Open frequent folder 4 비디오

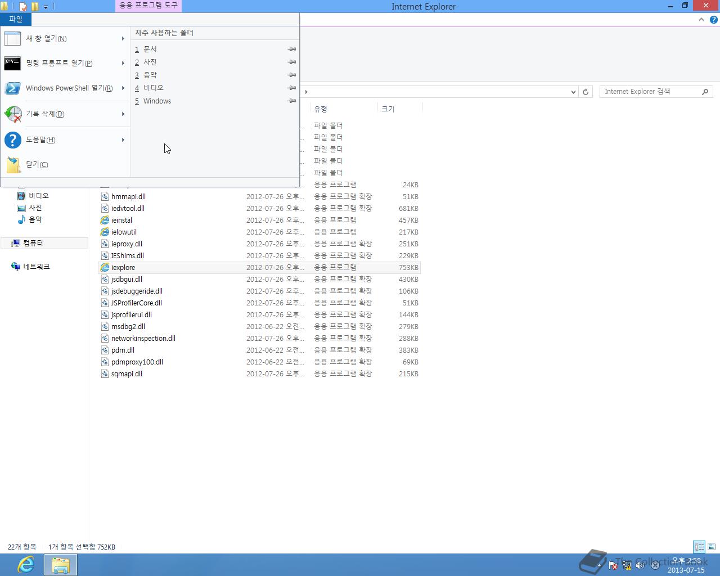pyautogui.click(x=215, y=88)
